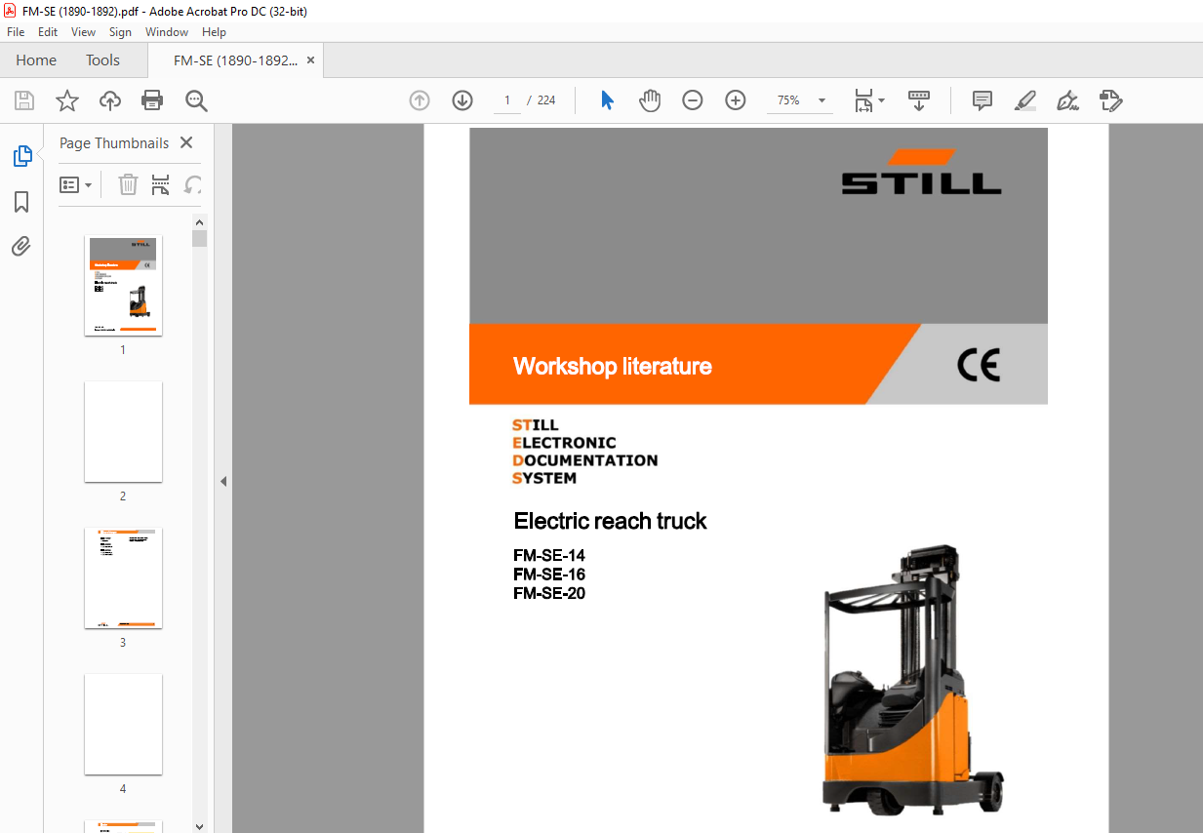This screenshot has height=833, width=1203.
Task: Switch to the Home tab
Action: [x=36, y=60]
